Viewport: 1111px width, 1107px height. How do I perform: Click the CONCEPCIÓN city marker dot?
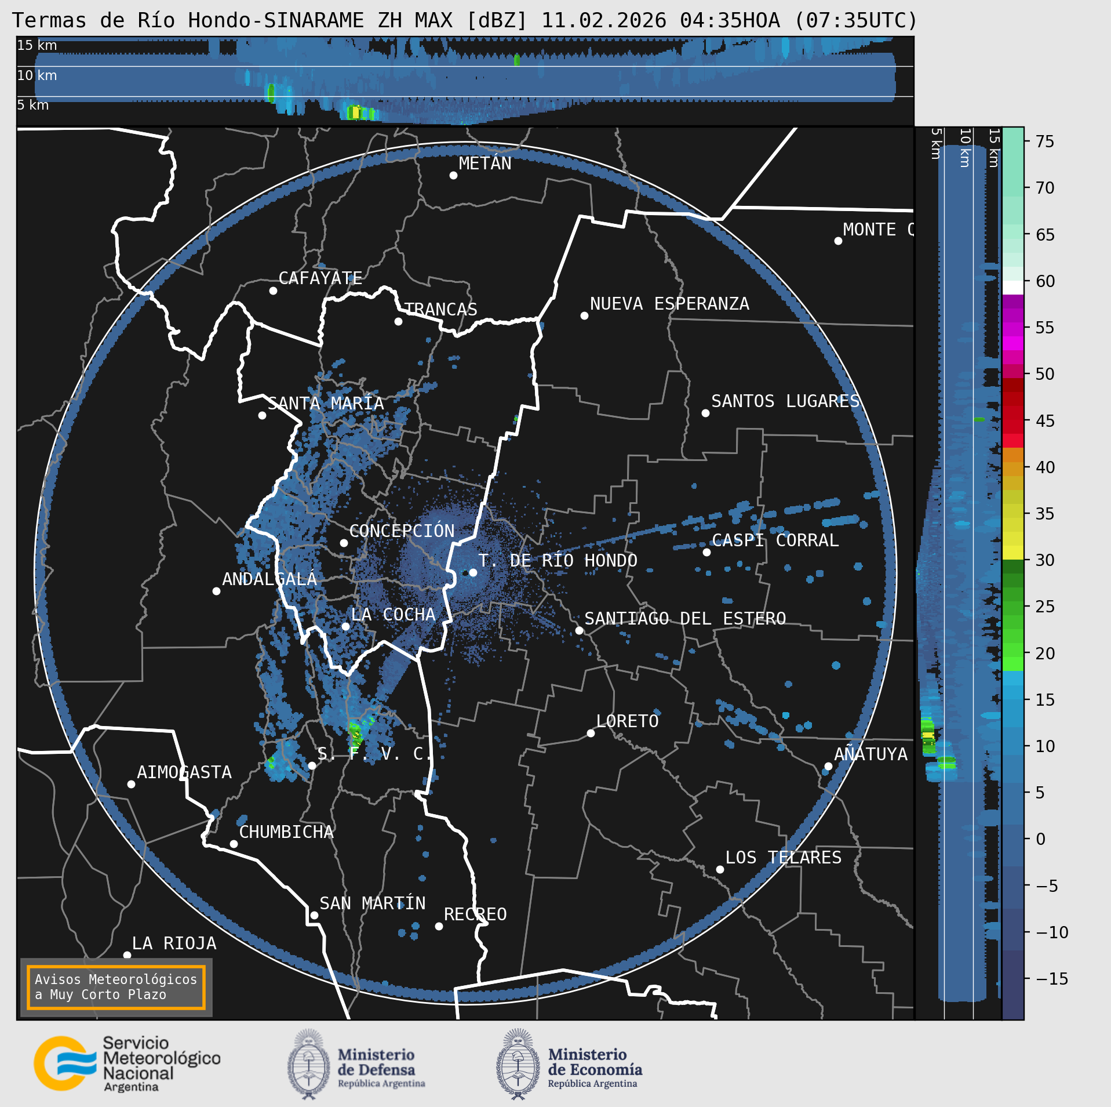[x=344, y=543]
